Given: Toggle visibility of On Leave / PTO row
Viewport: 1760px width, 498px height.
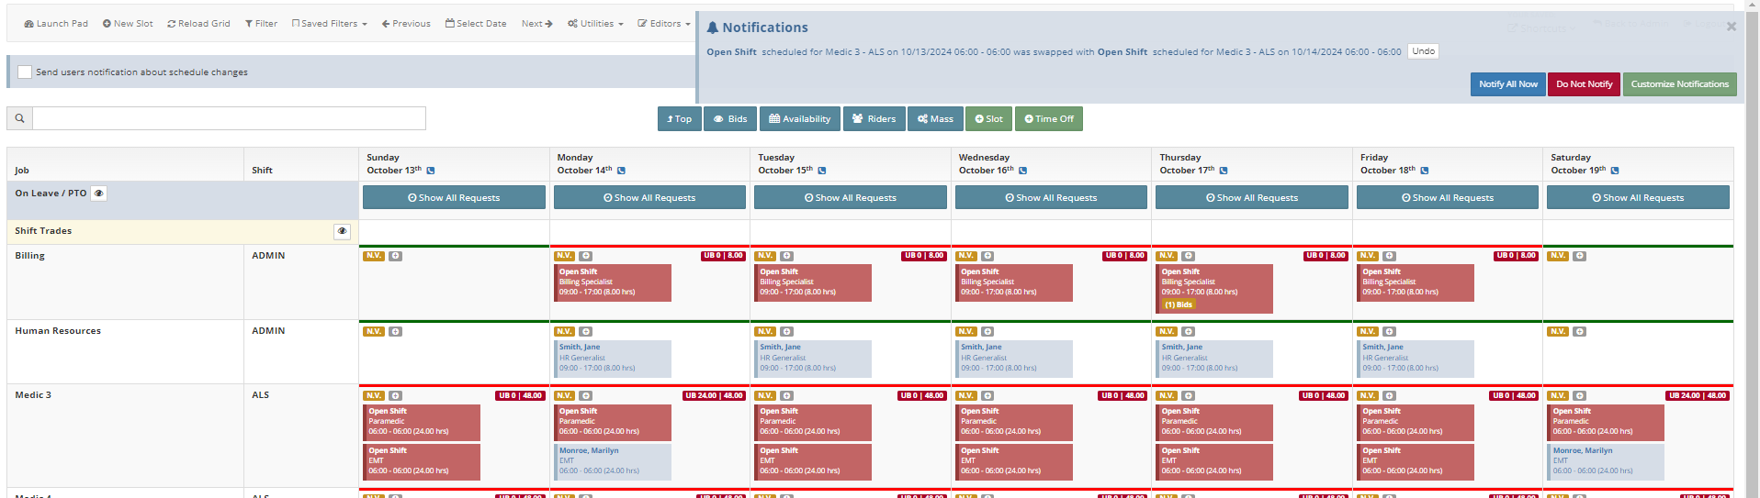Looking at the screenshot, I should coord(99,194).
